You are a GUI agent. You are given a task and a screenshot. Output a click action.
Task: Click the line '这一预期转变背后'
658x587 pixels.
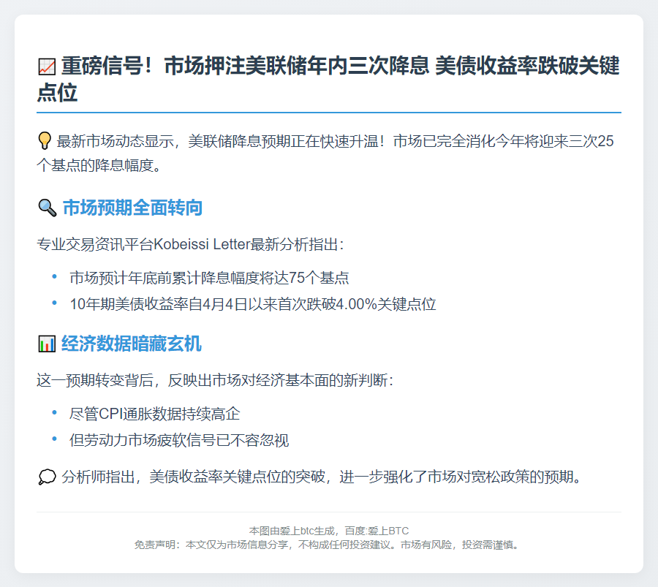point(215,380)
